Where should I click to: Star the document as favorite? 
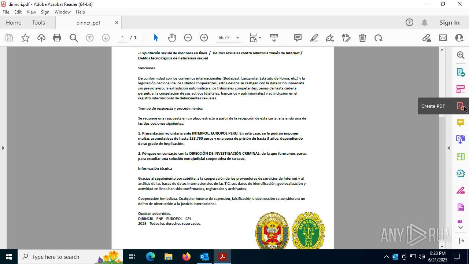pos(25,38)
